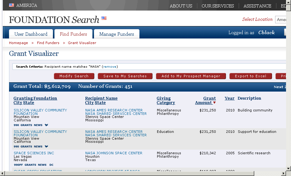Open the Select Location dropdown
This screenshot has width=291, height=176.
[281, 20]
